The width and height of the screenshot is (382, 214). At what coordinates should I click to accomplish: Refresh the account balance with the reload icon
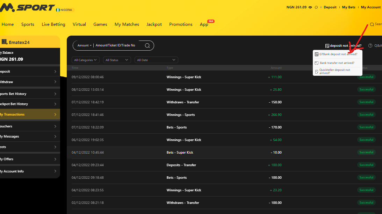(316, 7)
